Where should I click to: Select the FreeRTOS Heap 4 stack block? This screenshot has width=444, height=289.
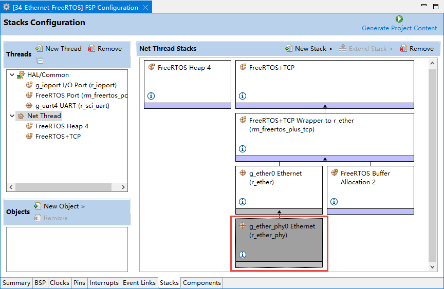click(188, 84)
